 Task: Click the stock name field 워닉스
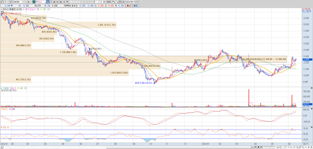click(41, 2)
